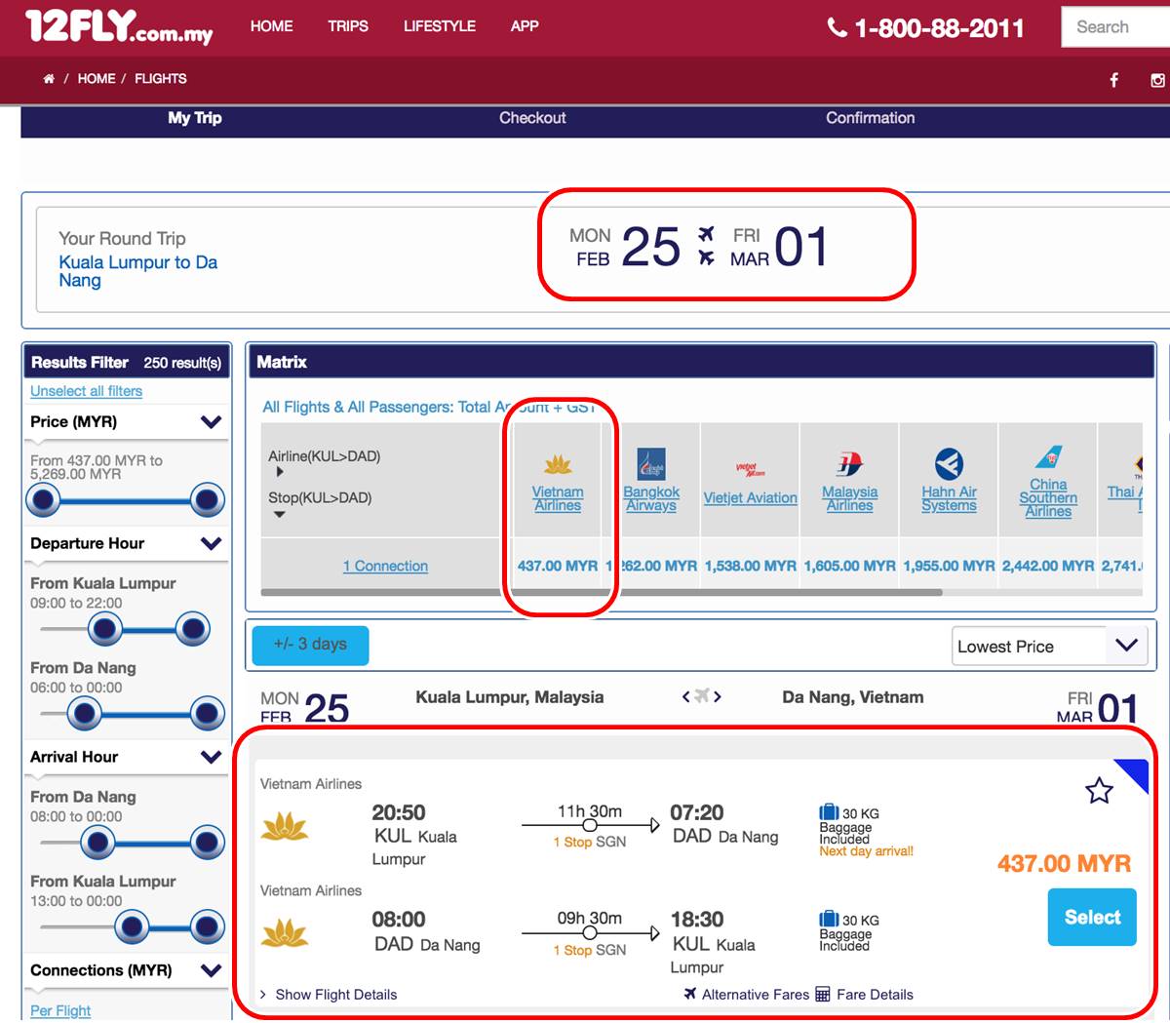The image size is (1170, 1023).
Task: Select the My Trip step tab
Action: click(195, 118)
